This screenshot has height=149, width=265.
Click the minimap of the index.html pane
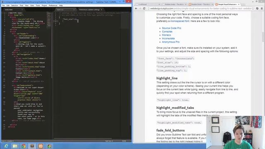pyautogui.click(x=49, y=19)
